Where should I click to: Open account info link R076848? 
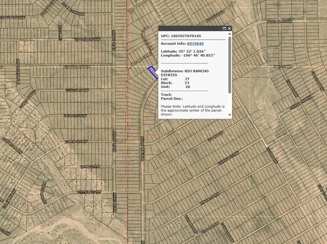(x=195, y=43)
